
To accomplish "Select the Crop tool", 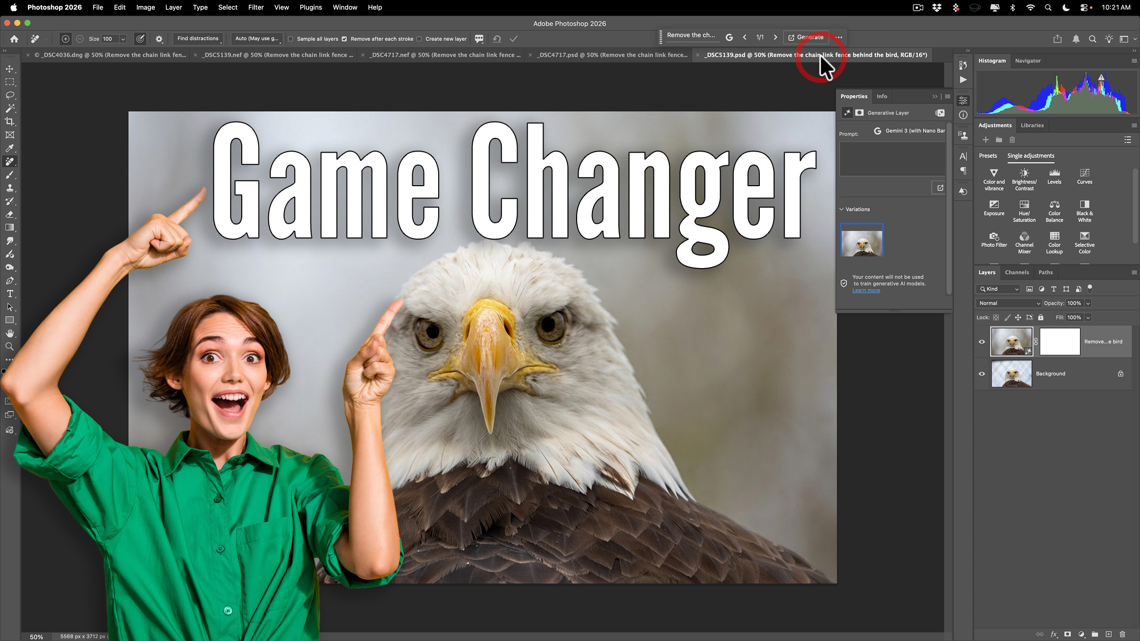I will 10,122.
